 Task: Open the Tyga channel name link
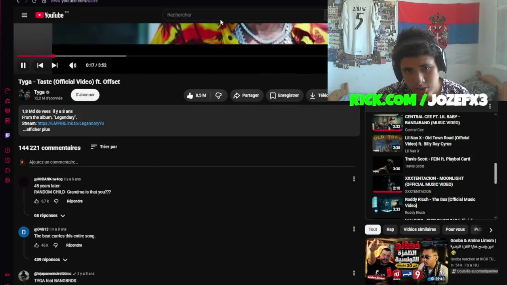(39, 92)
